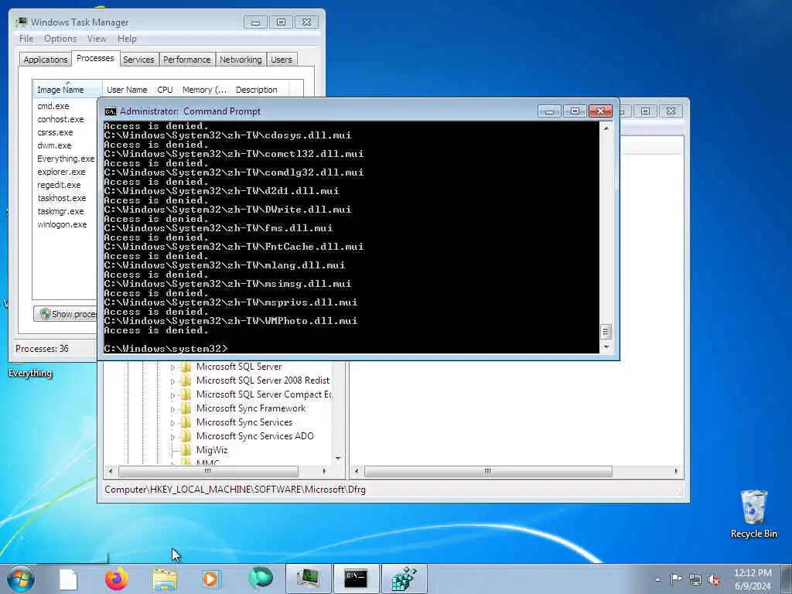Click registry tree scroll right arrow
Viewport: 792px width, 594px height.
324,471
